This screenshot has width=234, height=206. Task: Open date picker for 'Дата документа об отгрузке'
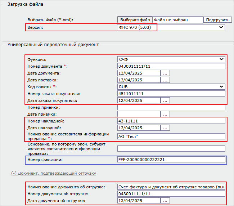165,201
